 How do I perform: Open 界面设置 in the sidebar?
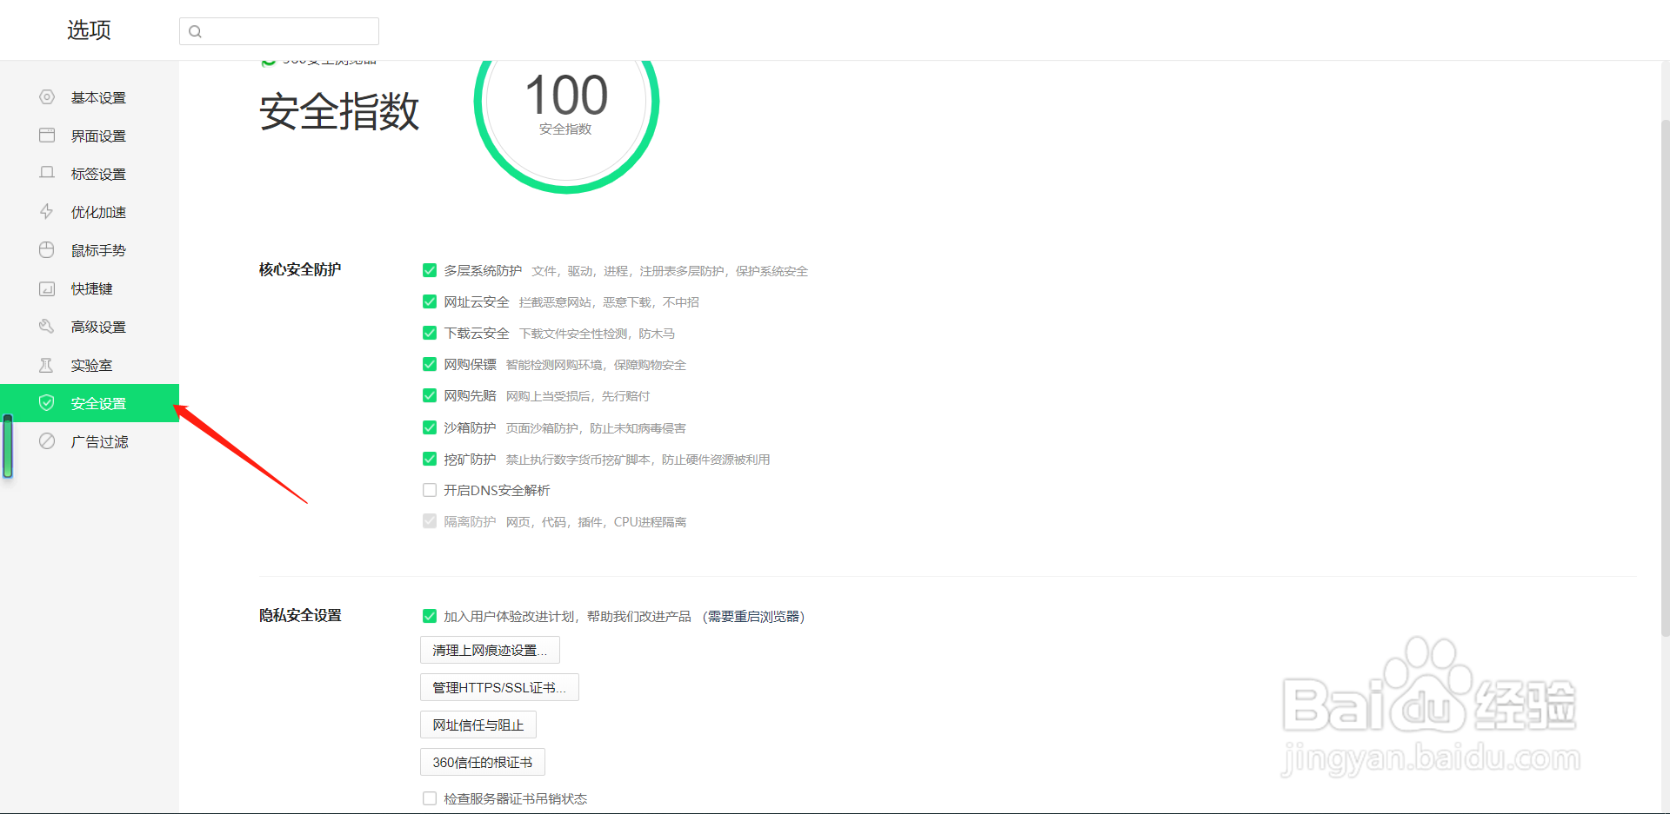point(90,136)
